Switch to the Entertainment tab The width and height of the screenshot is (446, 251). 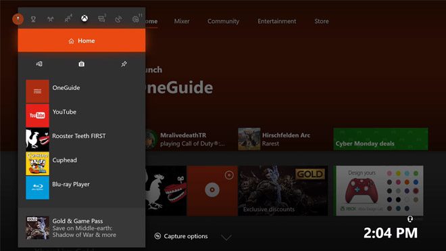pyautogui.click(x=277, y=21)
